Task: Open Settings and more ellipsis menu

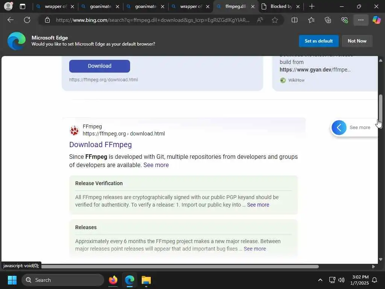Action: 361,20
